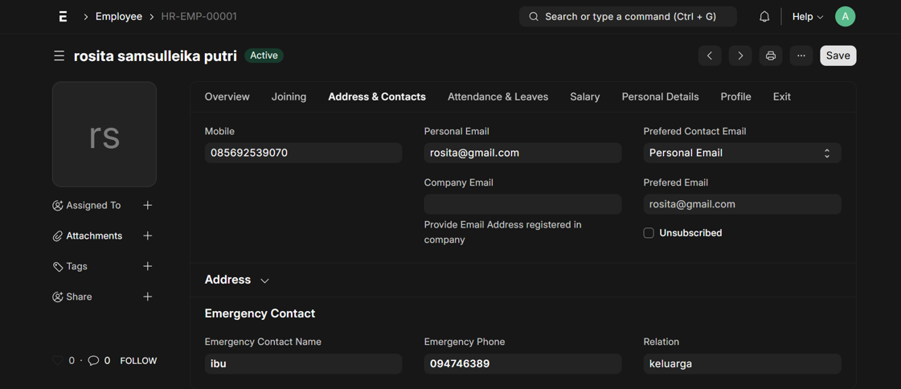The height and width of the screenshot is (389, 901).
Task: Open the Personal Details tab
Action: [x=660, y=96]
